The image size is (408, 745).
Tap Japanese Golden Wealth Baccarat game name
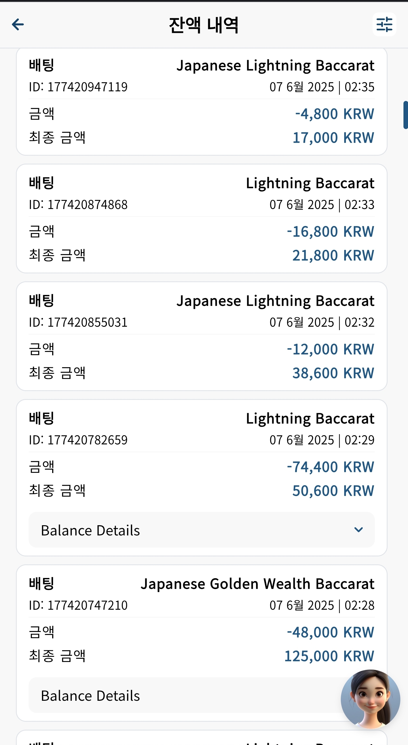click(257, 584)
